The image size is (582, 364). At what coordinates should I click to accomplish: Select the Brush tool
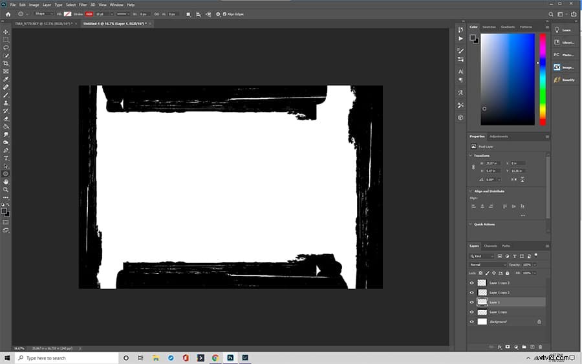(6, 95)
